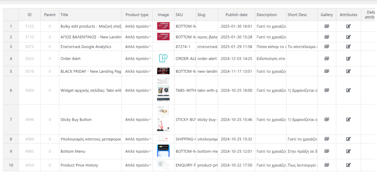The image size is (377, 175).
Task: Click the Sticky Buy Button title cell
Action: coord(90,120)
